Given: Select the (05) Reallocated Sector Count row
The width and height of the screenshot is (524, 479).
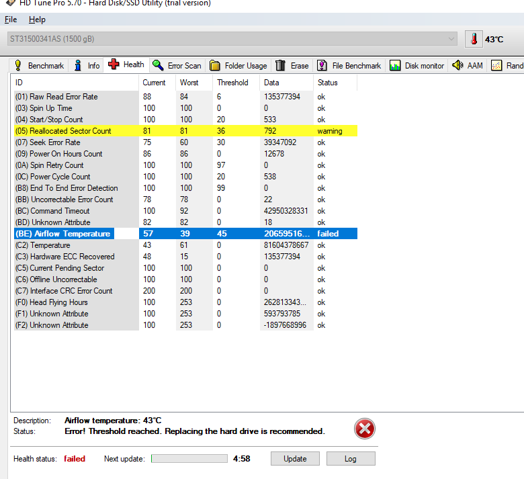Looking at the screenshot, I should [186, 131].
